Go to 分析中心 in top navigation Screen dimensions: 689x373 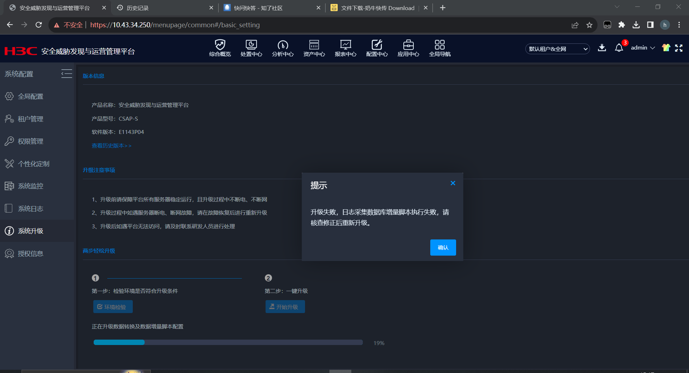click(282, 45)
